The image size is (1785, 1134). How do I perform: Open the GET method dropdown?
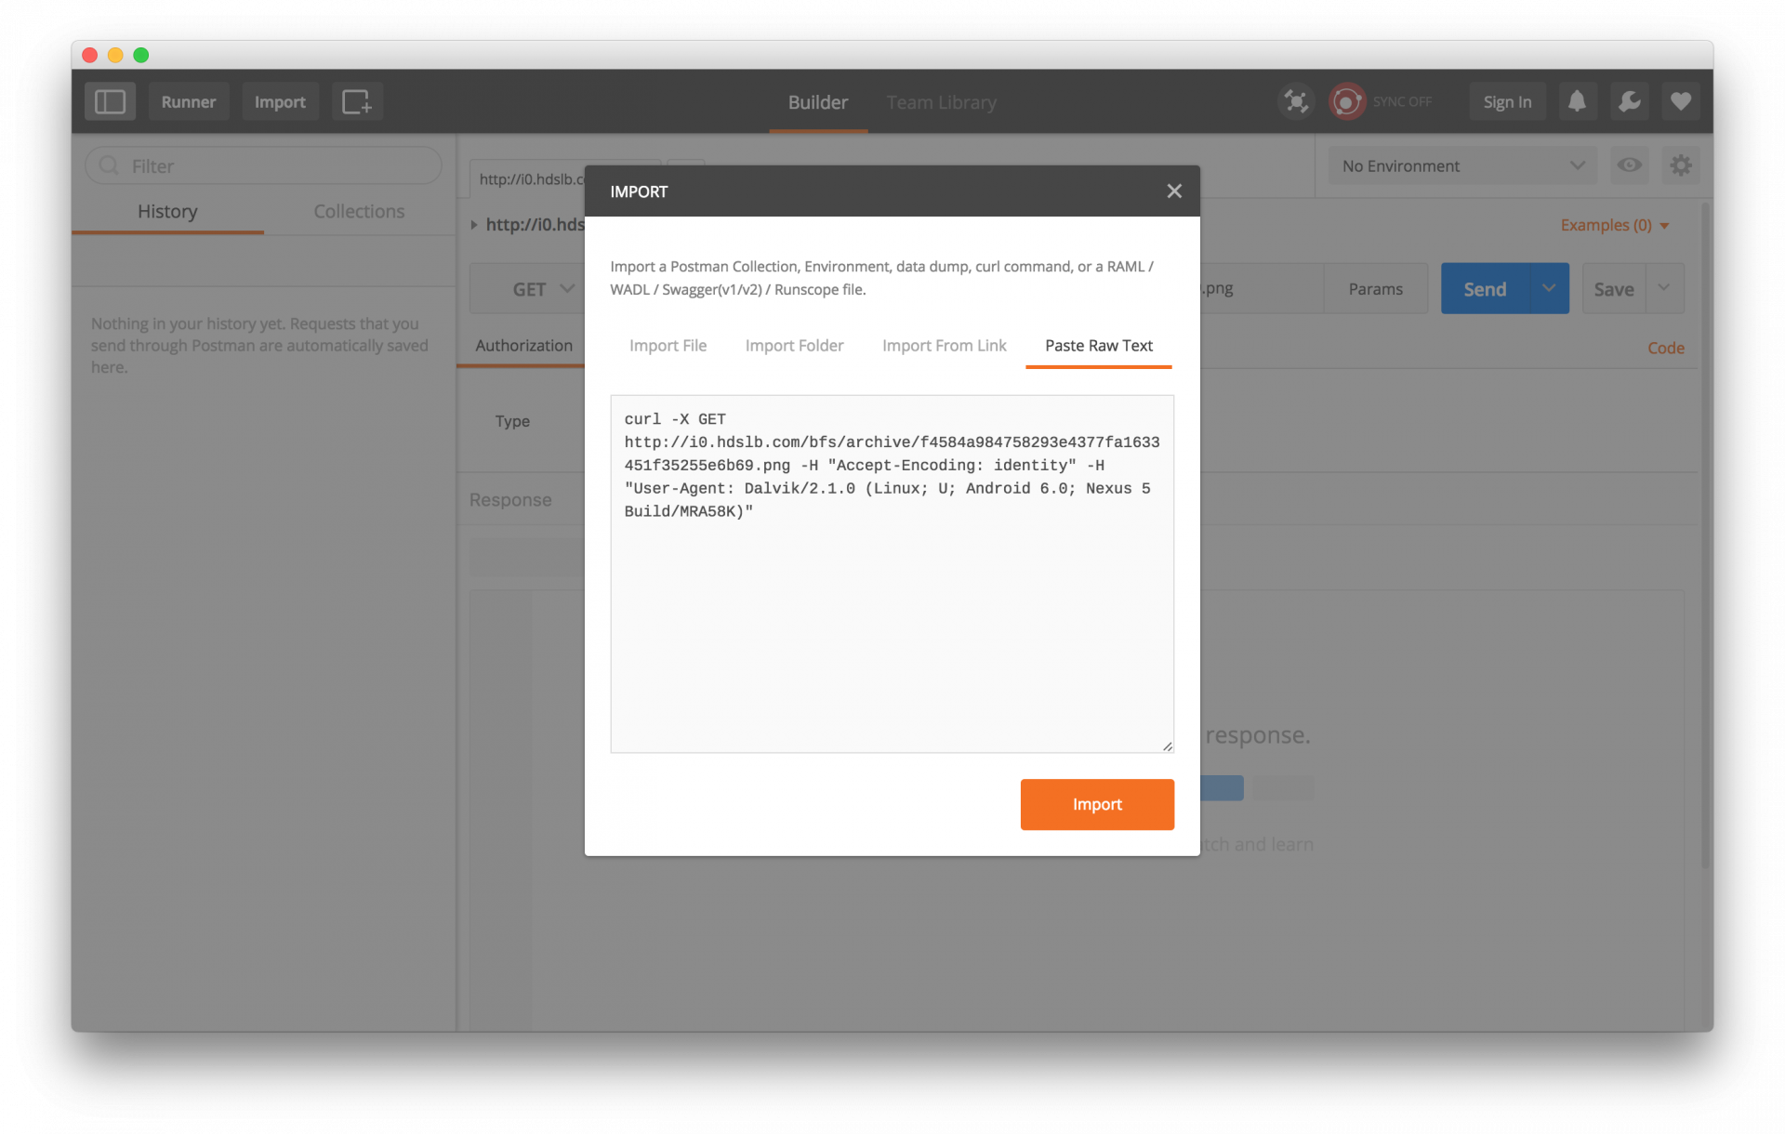(x=543, y=289)
